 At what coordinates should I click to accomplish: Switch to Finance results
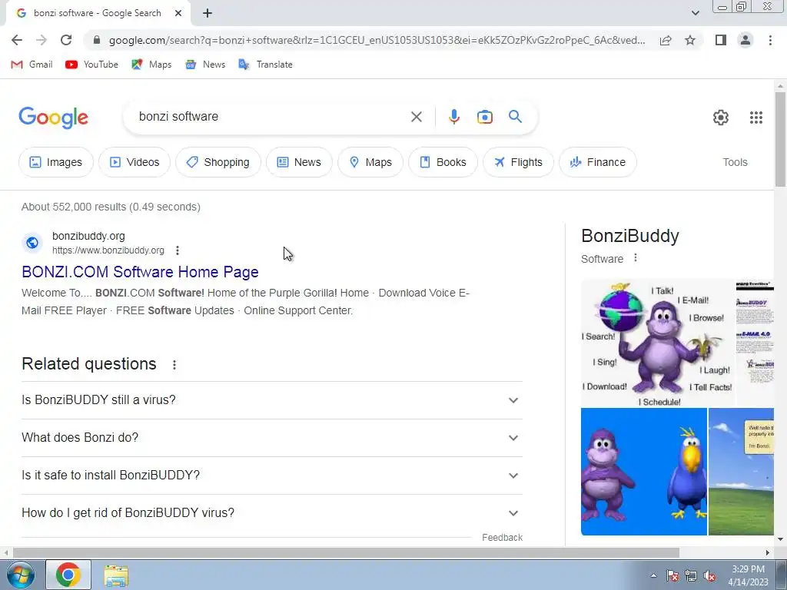click(598, 162)
